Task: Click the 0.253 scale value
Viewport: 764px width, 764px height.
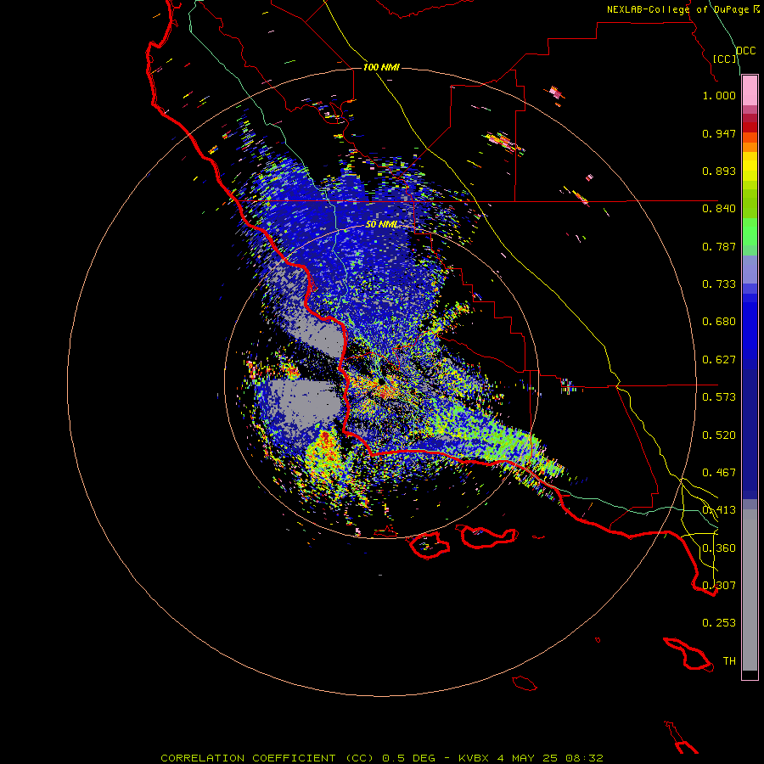Action: [x=719, y=623]
